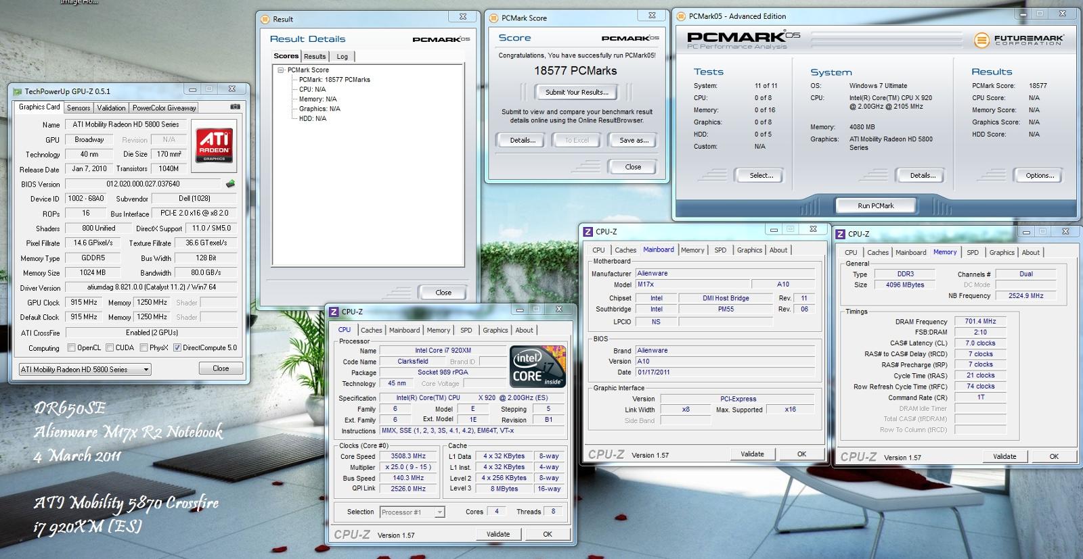This screenshot has width=1083, height=559.
Task: Click OK in CPU-Z Mainboard window
Action: tap(801, 454)
